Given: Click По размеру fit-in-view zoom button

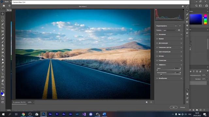Looking at the screenshot, I should pyautogui.click(x=19, y=102).
